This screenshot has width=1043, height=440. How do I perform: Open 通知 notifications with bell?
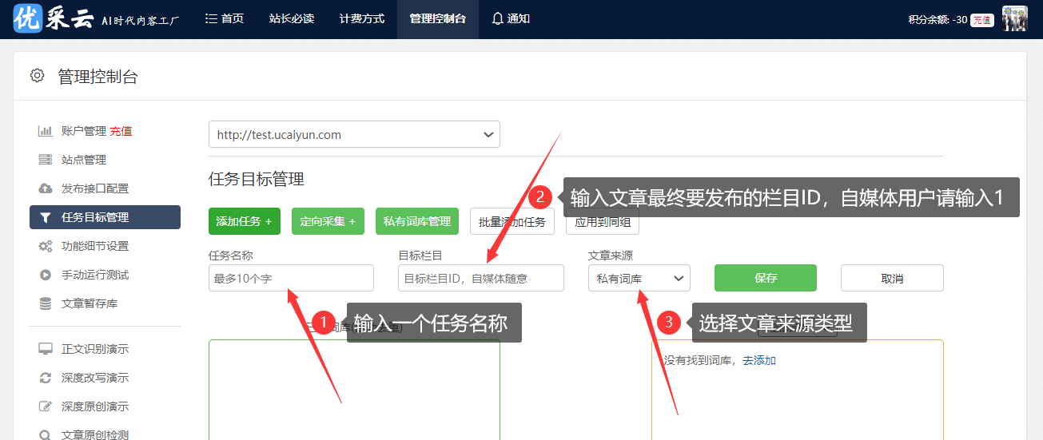point(511,18)
